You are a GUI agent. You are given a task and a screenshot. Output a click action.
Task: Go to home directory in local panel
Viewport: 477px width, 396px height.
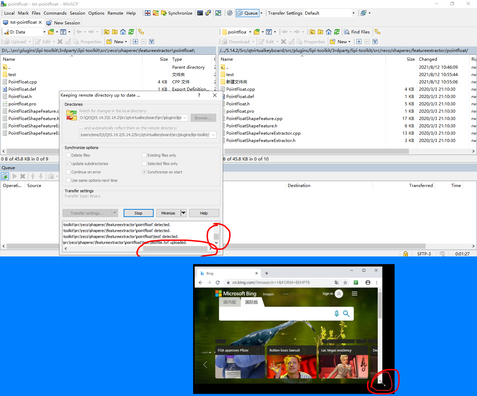tap(123, 32)
